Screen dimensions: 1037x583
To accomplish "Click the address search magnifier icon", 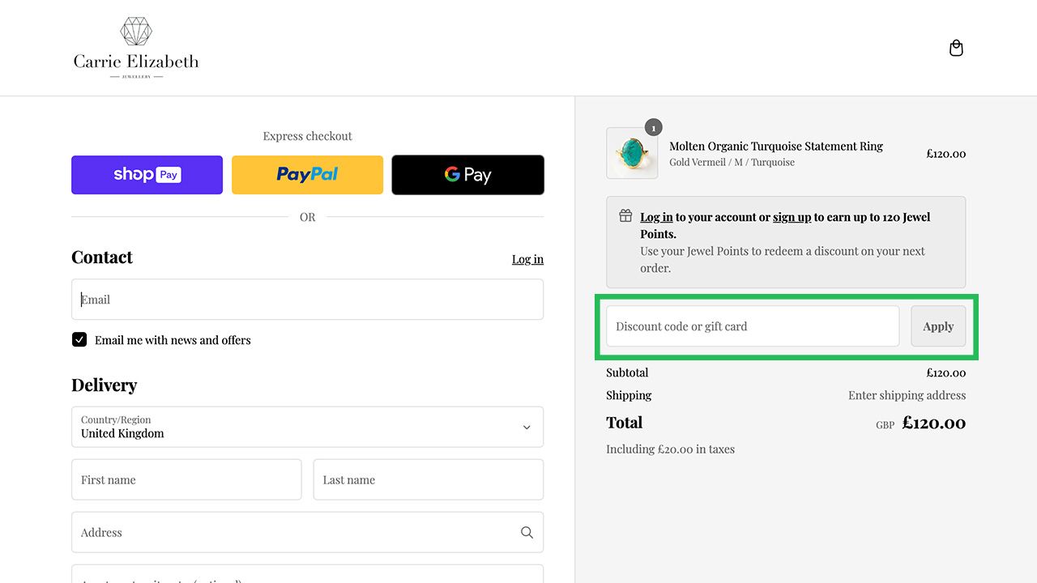I will (x=527, y=533).
